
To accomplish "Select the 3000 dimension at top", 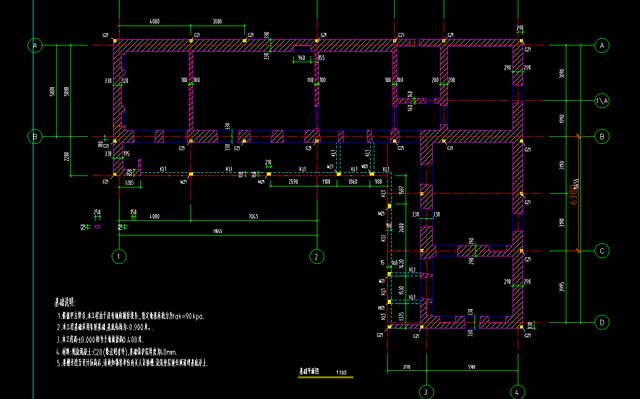I will click(217, 21).
